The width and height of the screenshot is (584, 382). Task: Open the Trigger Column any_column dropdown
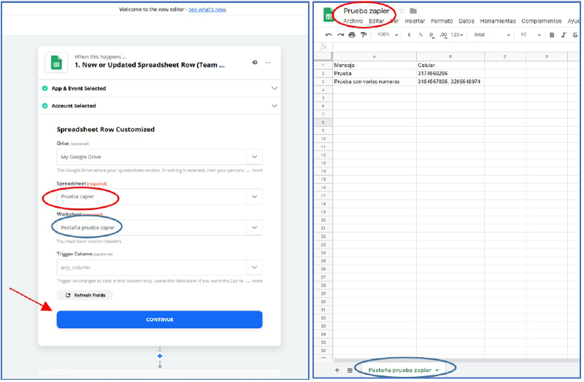tap(159, 267)
